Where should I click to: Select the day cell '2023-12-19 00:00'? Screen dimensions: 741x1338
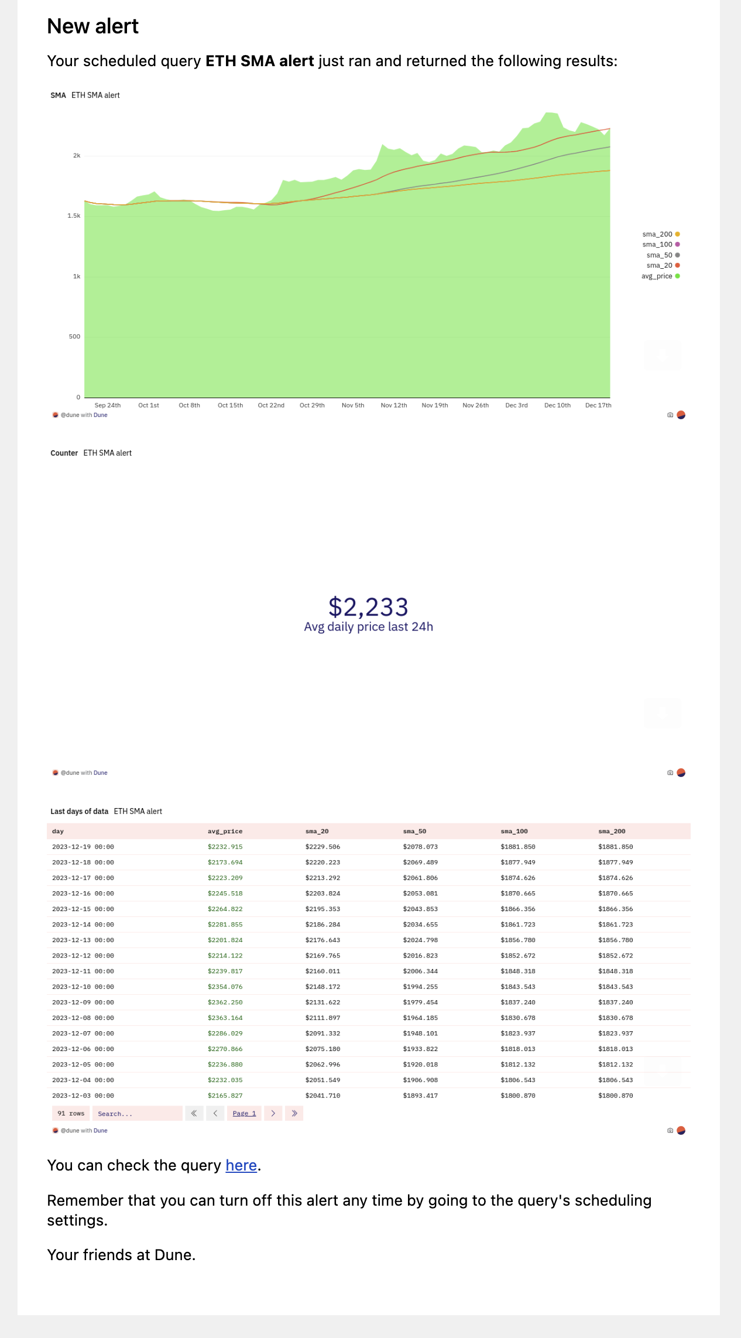click(83, 847)
